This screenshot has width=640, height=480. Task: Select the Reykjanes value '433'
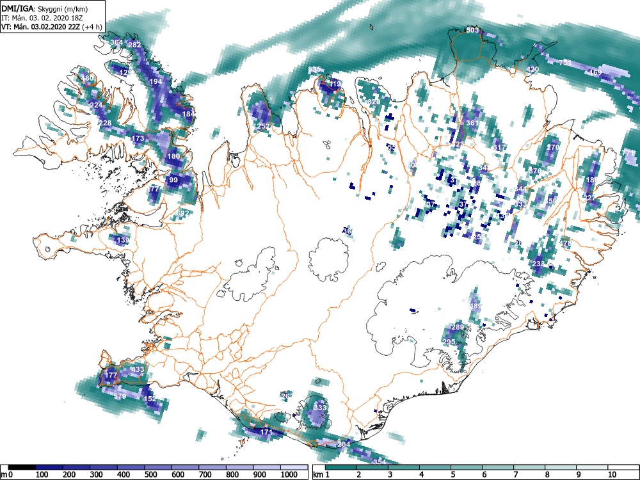(138, 369)
